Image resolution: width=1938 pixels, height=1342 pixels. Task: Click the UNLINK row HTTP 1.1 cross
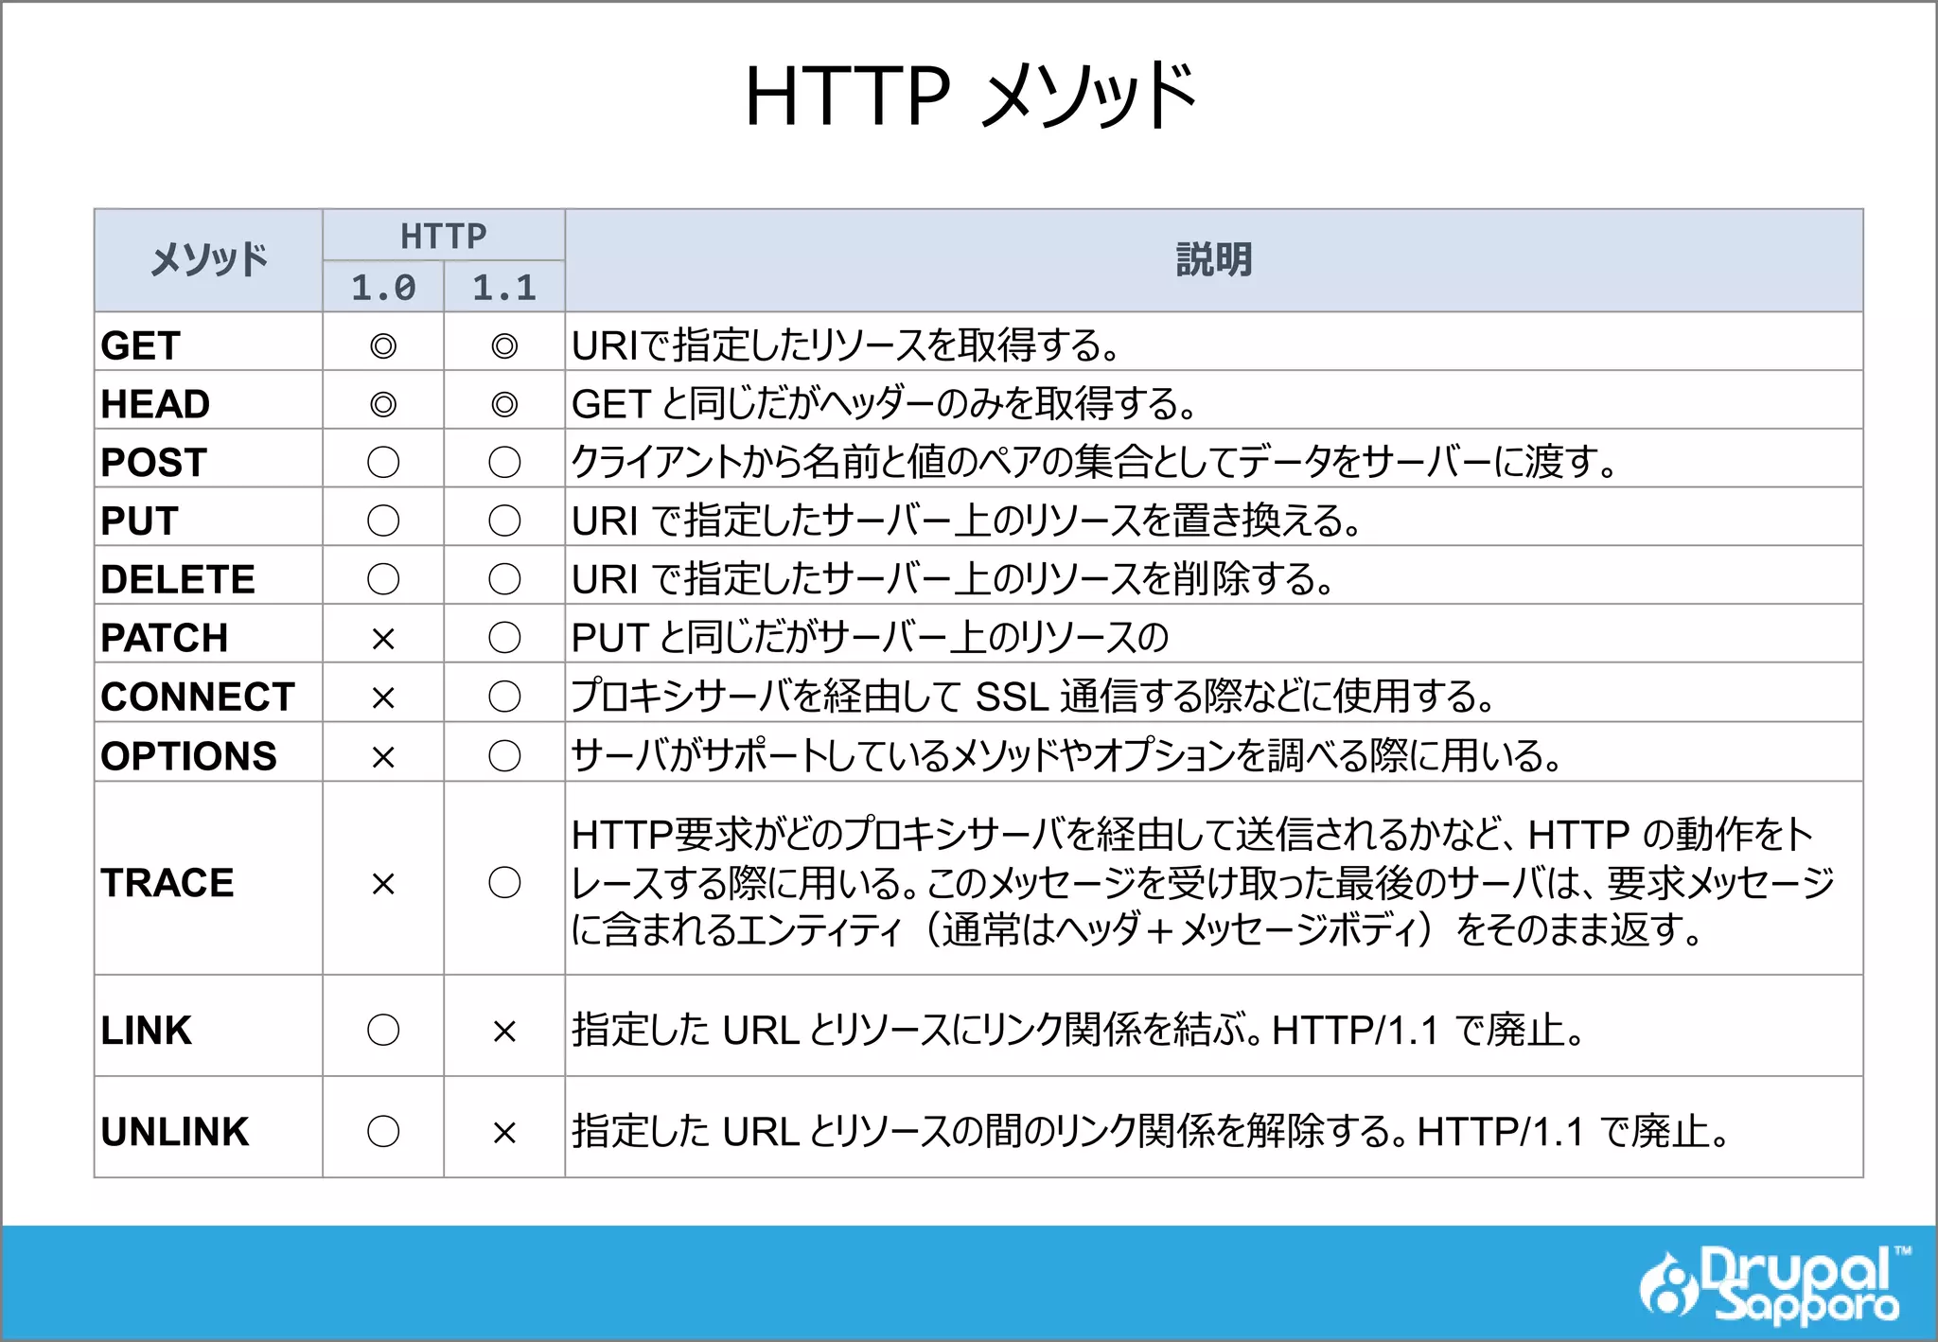[504, 1133]
